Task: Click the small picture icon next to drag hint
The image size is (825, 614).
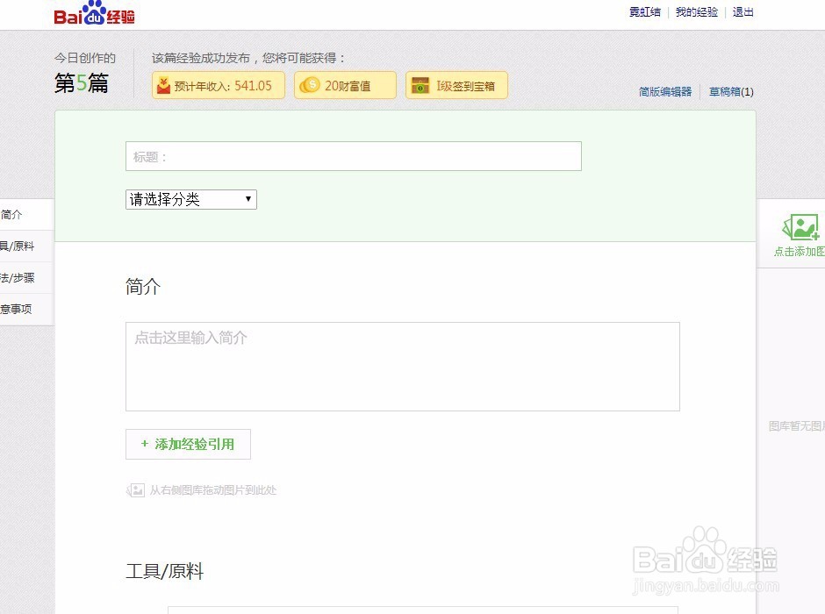Action: (x=135, y=489)
